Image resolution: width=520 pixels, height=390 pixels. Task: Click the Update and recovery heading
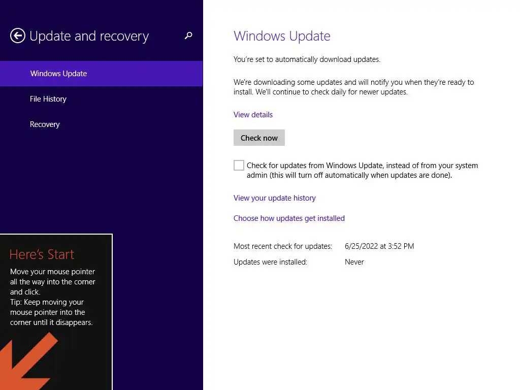click(89, 36)
